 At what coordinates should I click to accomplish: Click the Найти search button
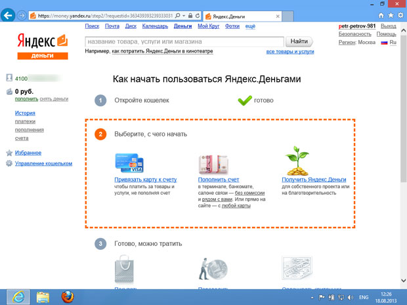[x=299, y=41]
